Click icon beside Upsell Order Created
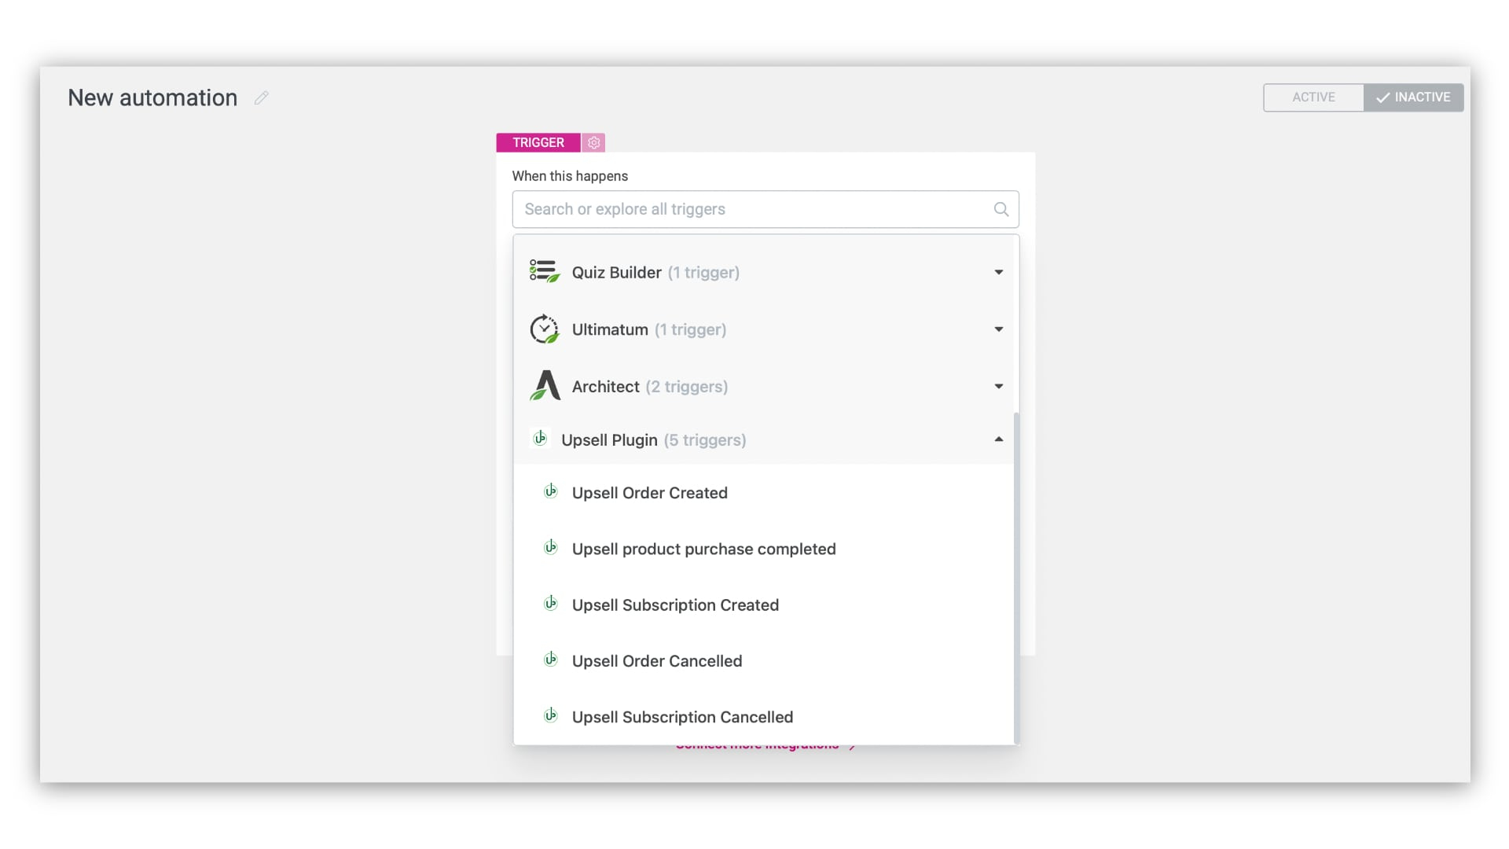Viewport: 1509px width, 849px height. tap(551, 491)
